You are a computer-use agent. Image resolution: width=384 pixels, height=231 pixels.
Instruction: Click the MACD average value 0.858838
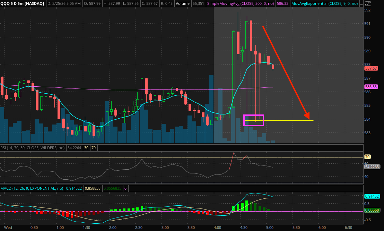93,189
